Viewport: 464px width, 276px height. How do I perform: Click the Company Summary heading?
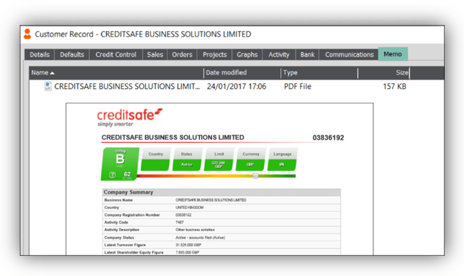128,192
